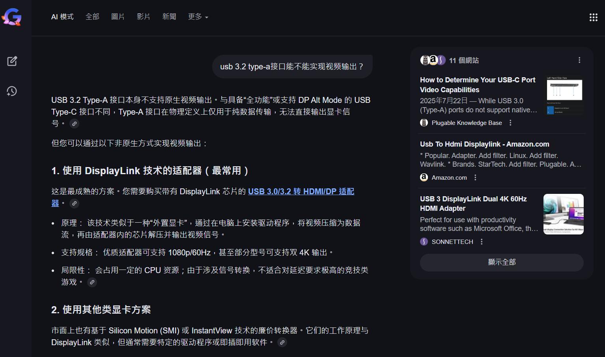Click the 局限性 bullet point text
Screen dimensions: 605x357
point(215,276)
